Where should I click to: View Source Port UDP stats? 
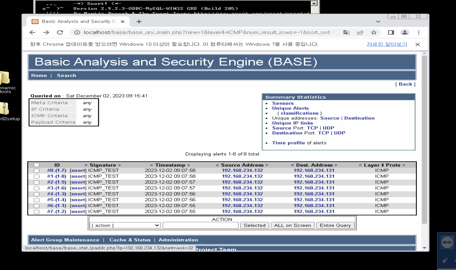pyautogui.click(x=328, y=128)
